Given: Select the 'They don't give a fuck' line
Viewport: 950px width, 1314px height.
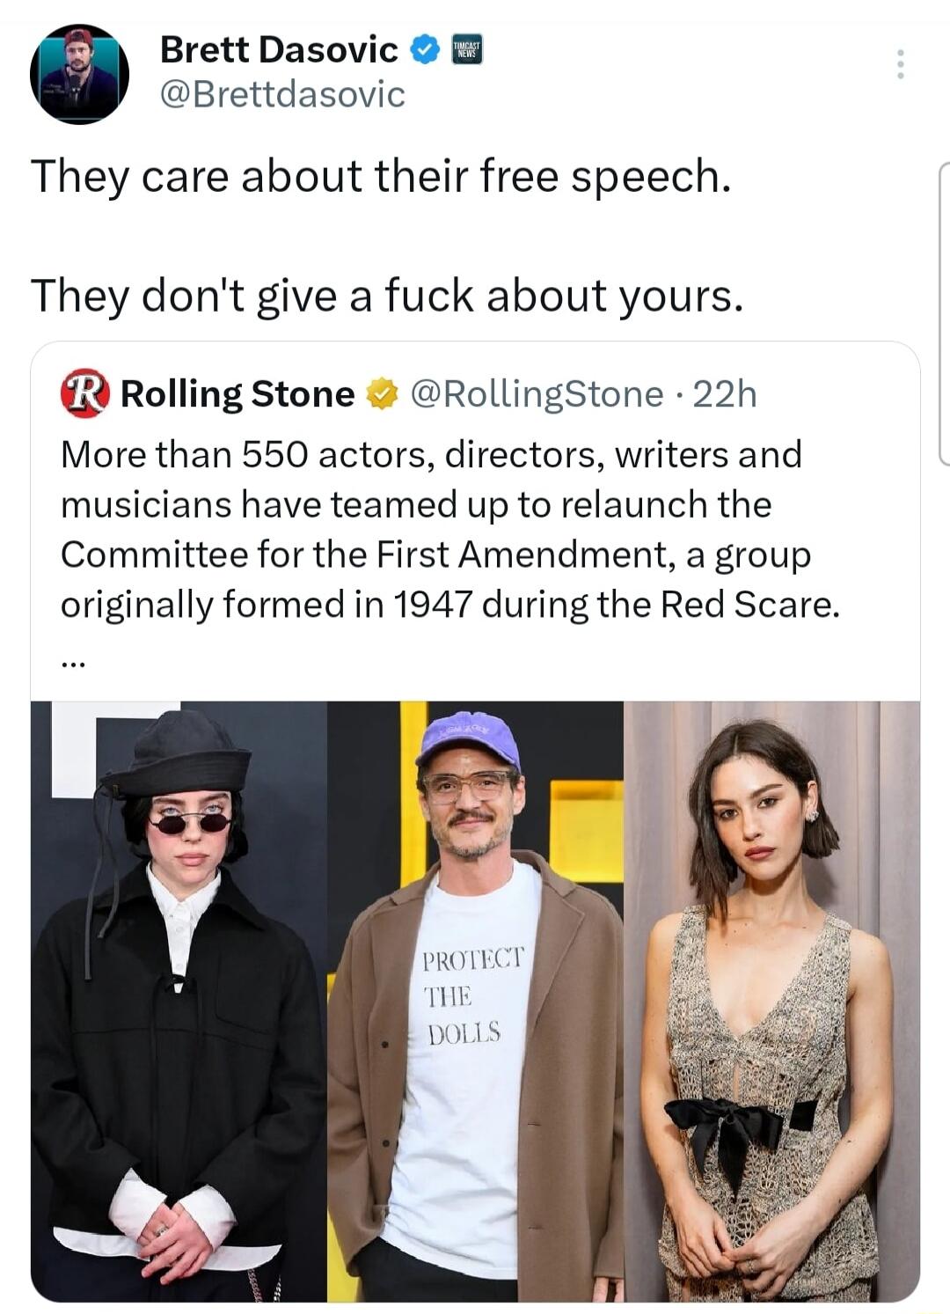Looking at the screenshot, I should (x=387, y=295).
